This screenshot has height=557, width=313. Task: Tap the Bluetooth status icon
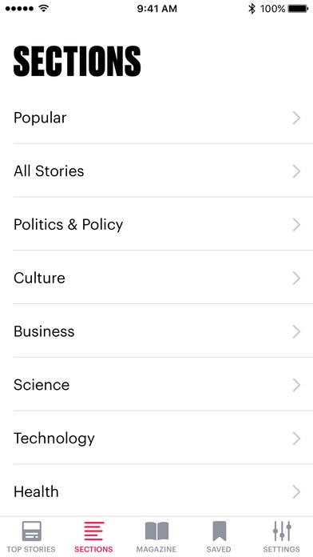[x=252, y=9]
